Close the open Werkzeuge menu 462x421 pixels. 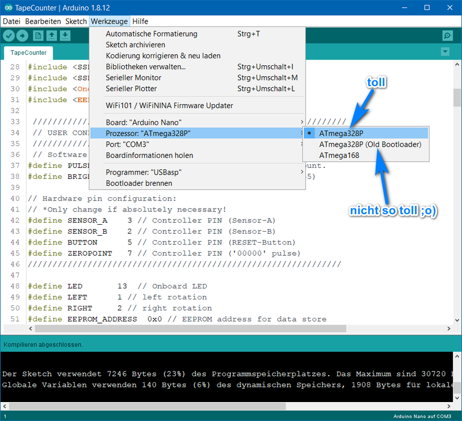coord(110,21)
